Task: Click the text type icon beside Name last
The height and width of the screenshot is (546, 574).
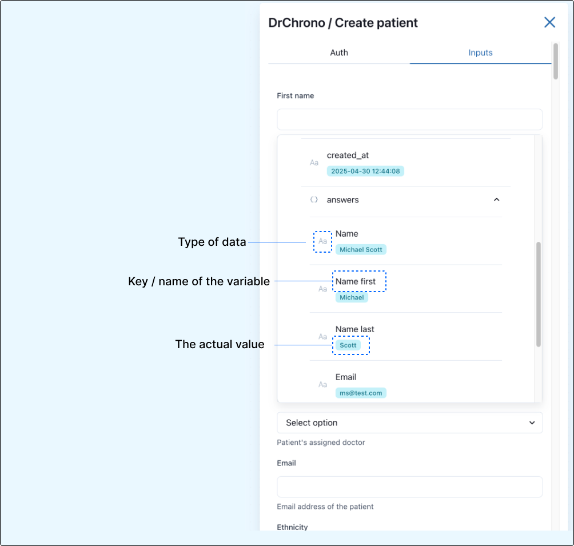Action: point(322,337)
